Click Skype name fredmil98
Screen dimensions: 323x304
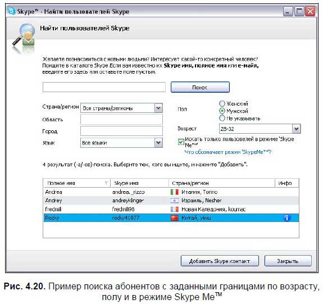click(123, 210)
